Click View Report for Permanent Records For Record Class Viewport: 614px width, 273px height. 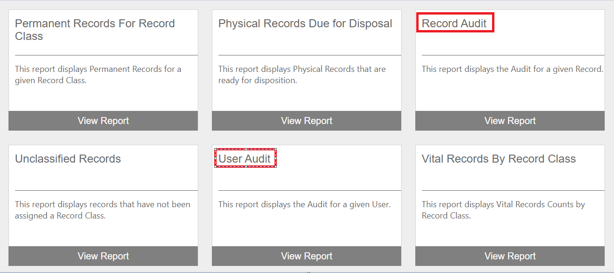[103, 121]
